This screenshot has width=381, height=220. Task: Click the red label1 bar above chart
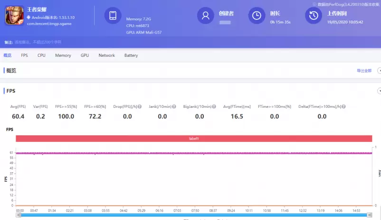pos(193,139)
